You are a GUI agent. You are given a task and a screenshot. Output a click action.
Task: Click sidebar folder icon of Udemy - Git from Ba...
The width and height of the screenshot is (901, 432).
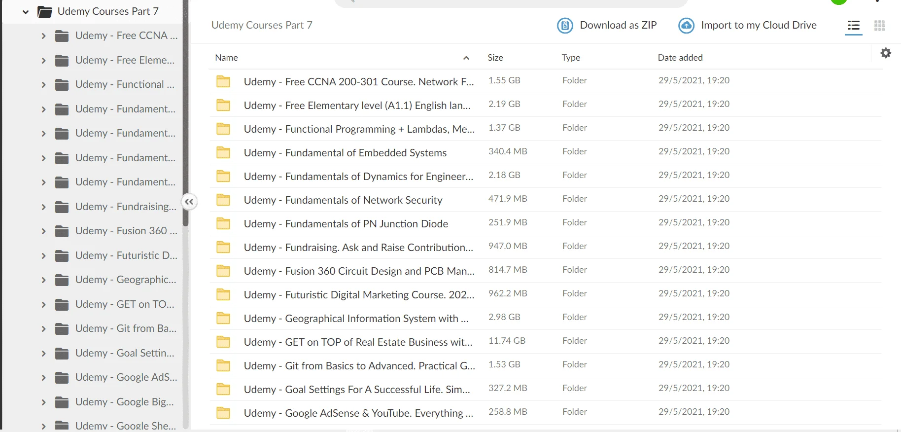pos(62,328)
